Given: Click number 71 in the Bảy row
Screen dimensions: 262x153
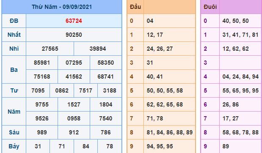Looking at the screenshot, I should (x=62, y=146).
